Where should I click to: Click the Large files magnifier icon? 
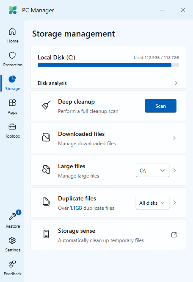46,169
